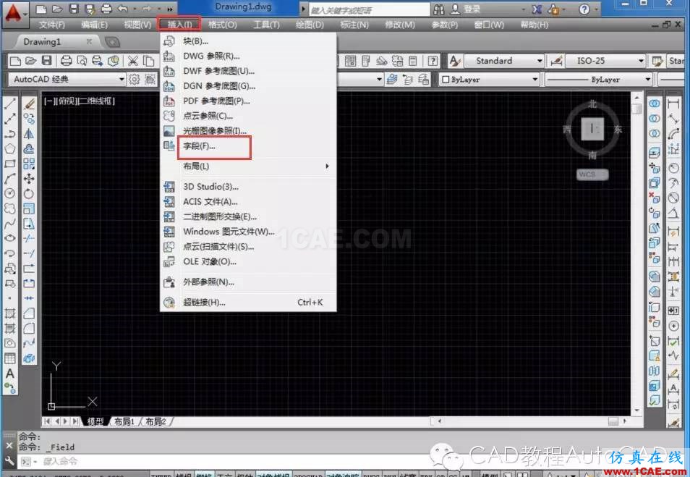This screenshot has width=690, height=477.
Task: Click the Cut scissors icon in standard toolbar
Action: pos(133,61)
